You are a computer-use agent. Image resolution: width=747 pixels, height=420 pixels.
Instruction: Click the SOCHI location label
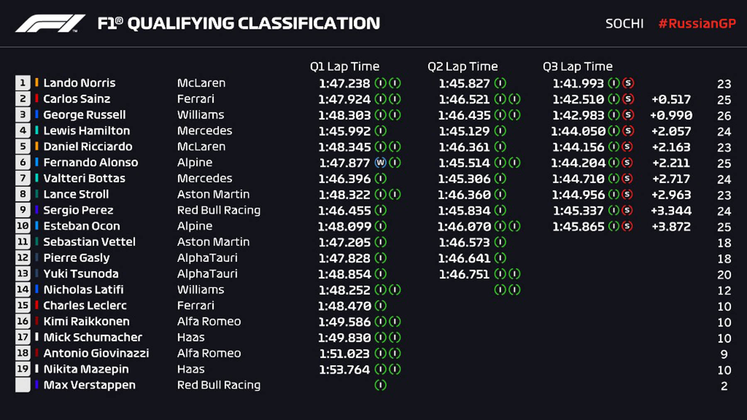(x=624, y=24)
